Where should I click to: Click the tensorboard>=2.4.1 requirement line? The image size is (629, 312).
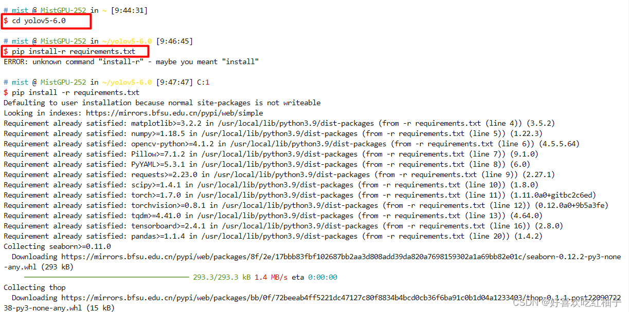tap(283, 226)
